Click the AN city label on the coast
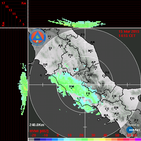The width and height of the screenshot is (141, 141). (92, 42)
